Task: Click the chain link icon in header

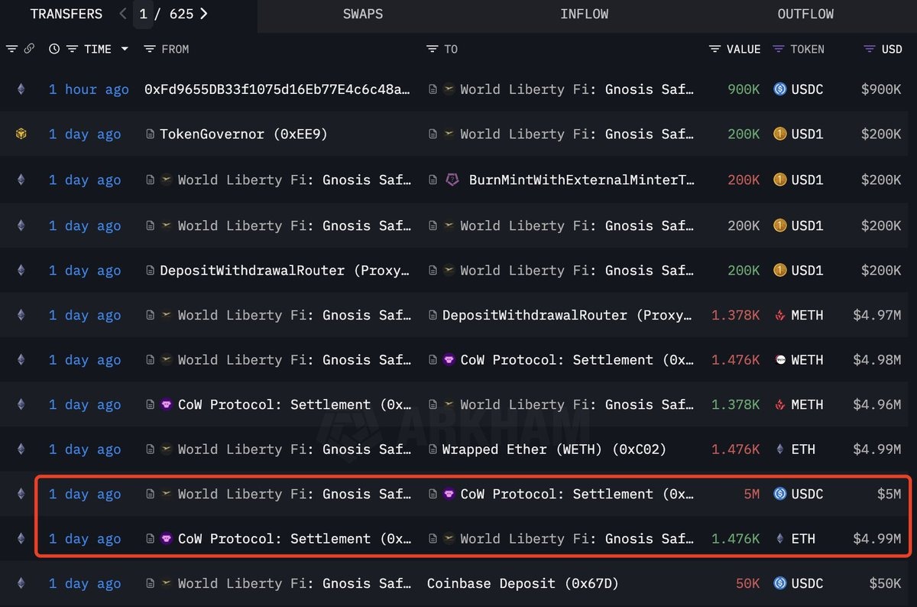Action: (29, 49)
